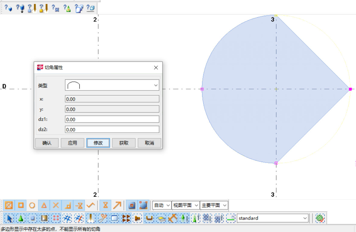Viewport: 356px width, 232px height.
Task: Open the 自动 dropdown
Action: [162, 205]
